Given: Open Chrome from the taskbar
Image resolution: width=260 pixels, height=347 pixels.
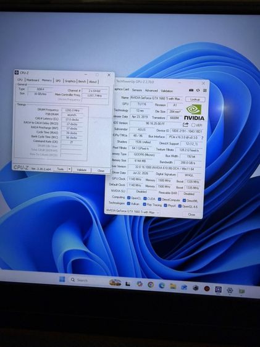Looking at the screenshot, I should tap(151, 285).
